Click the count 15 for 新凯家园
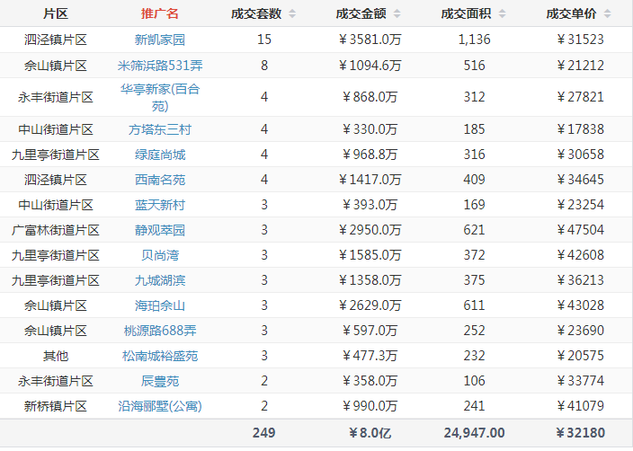Image resolution: width=633 pixels, height=451 pixels. 264,40
